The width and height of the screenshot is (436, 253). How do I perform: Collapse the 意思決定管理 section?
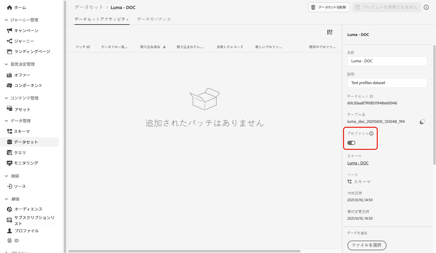pyautogui.click(x=7, y=64)
